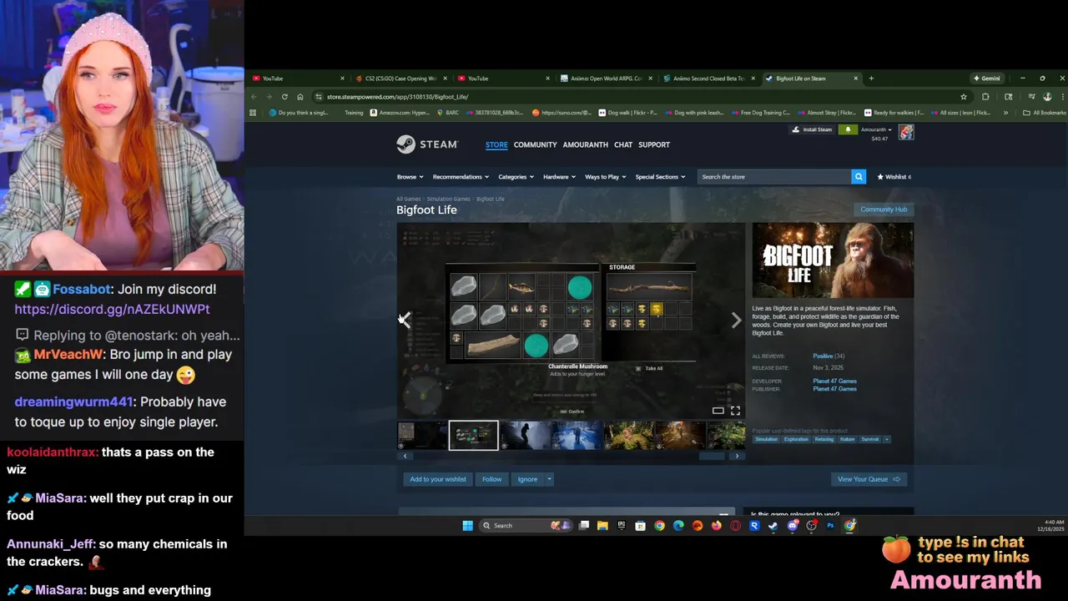
Task: Go back in browser history
Action: (x=254, y=97)
